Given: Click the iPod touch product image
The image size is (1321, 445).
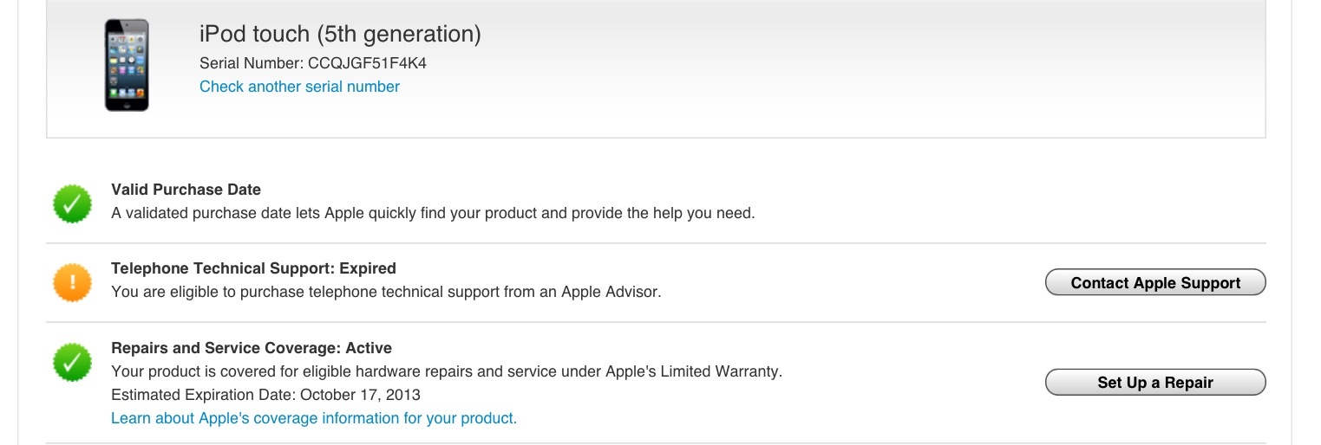Looking at the screenshot, I should coord(127,66).
